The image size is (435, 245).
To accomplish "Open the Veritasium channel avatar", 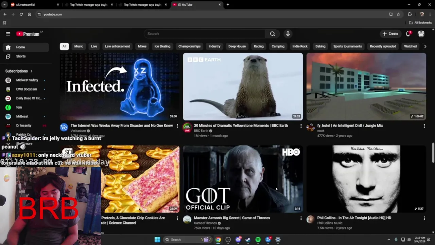I will [64, 127].
